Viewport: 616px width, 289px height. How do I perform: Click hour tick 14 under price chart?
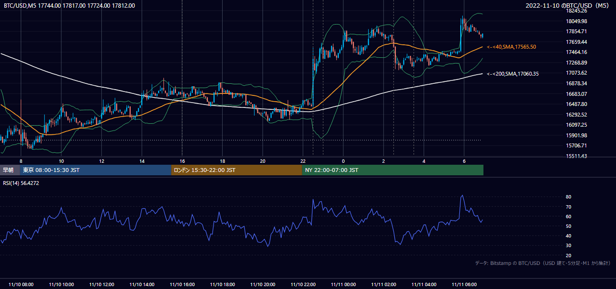(142, 161)
